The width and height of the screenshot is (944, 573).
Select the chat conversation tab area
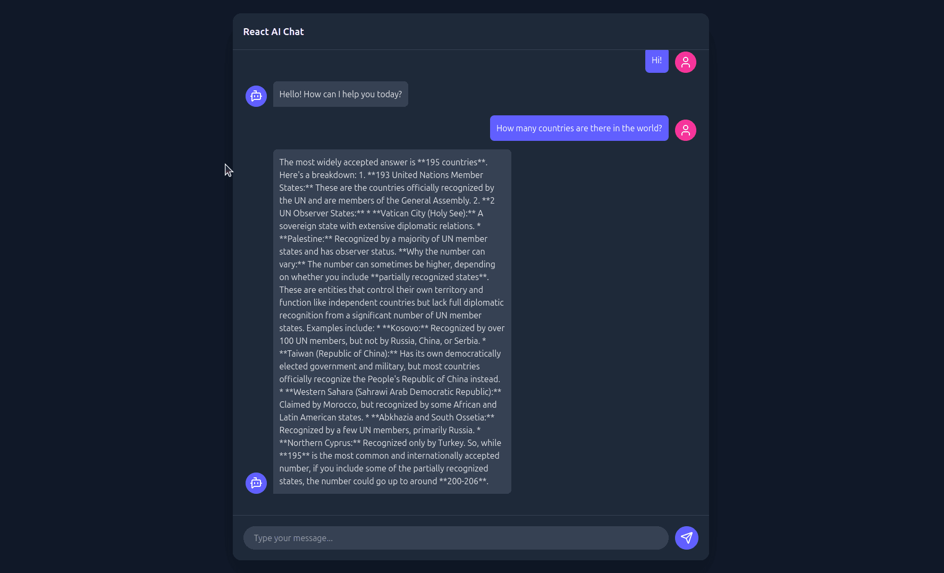[470, 282]
